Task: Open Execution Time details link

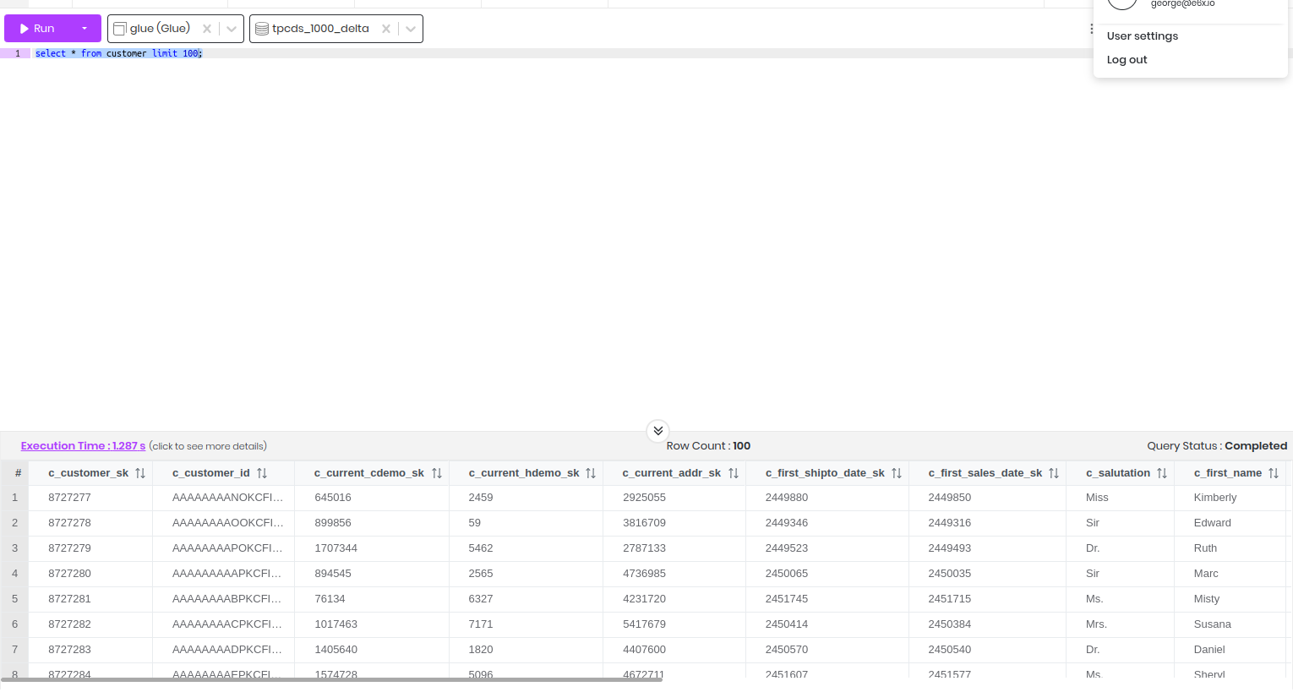Action: coord(83,446)
